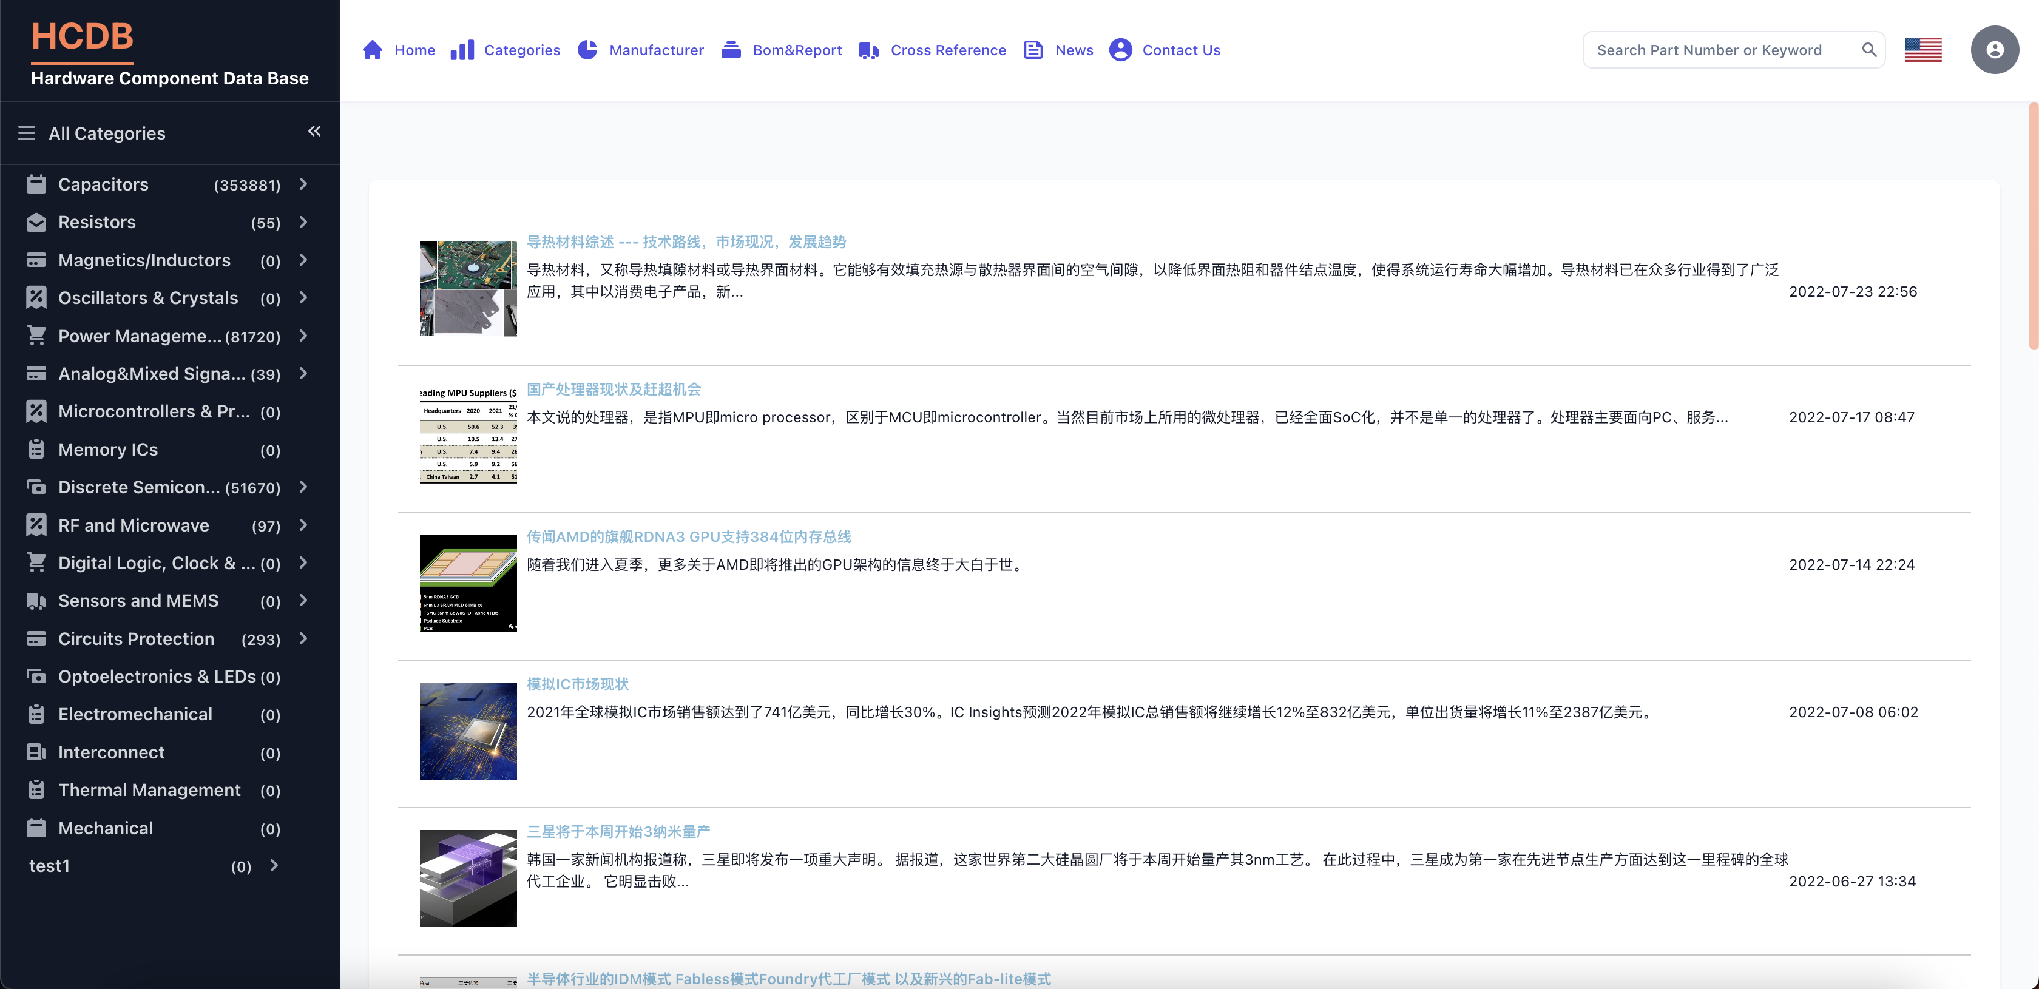The height and width of the screenshot is (989, 2039).
Task: Open the News menu item
Action: click(1074, 50)
